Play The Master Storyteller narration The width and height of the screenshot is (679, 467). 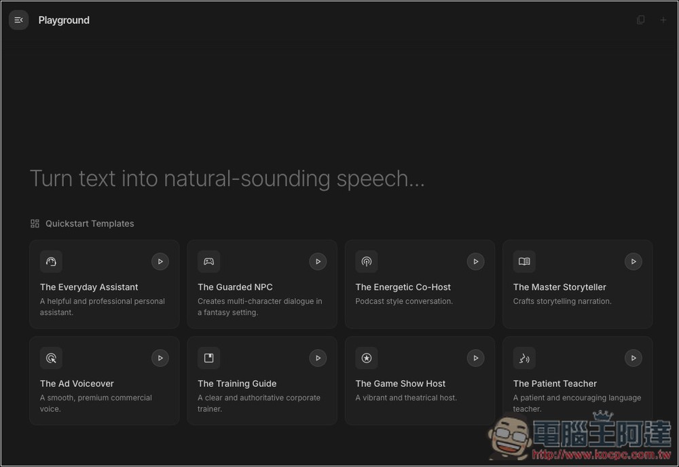pos(633,261)
